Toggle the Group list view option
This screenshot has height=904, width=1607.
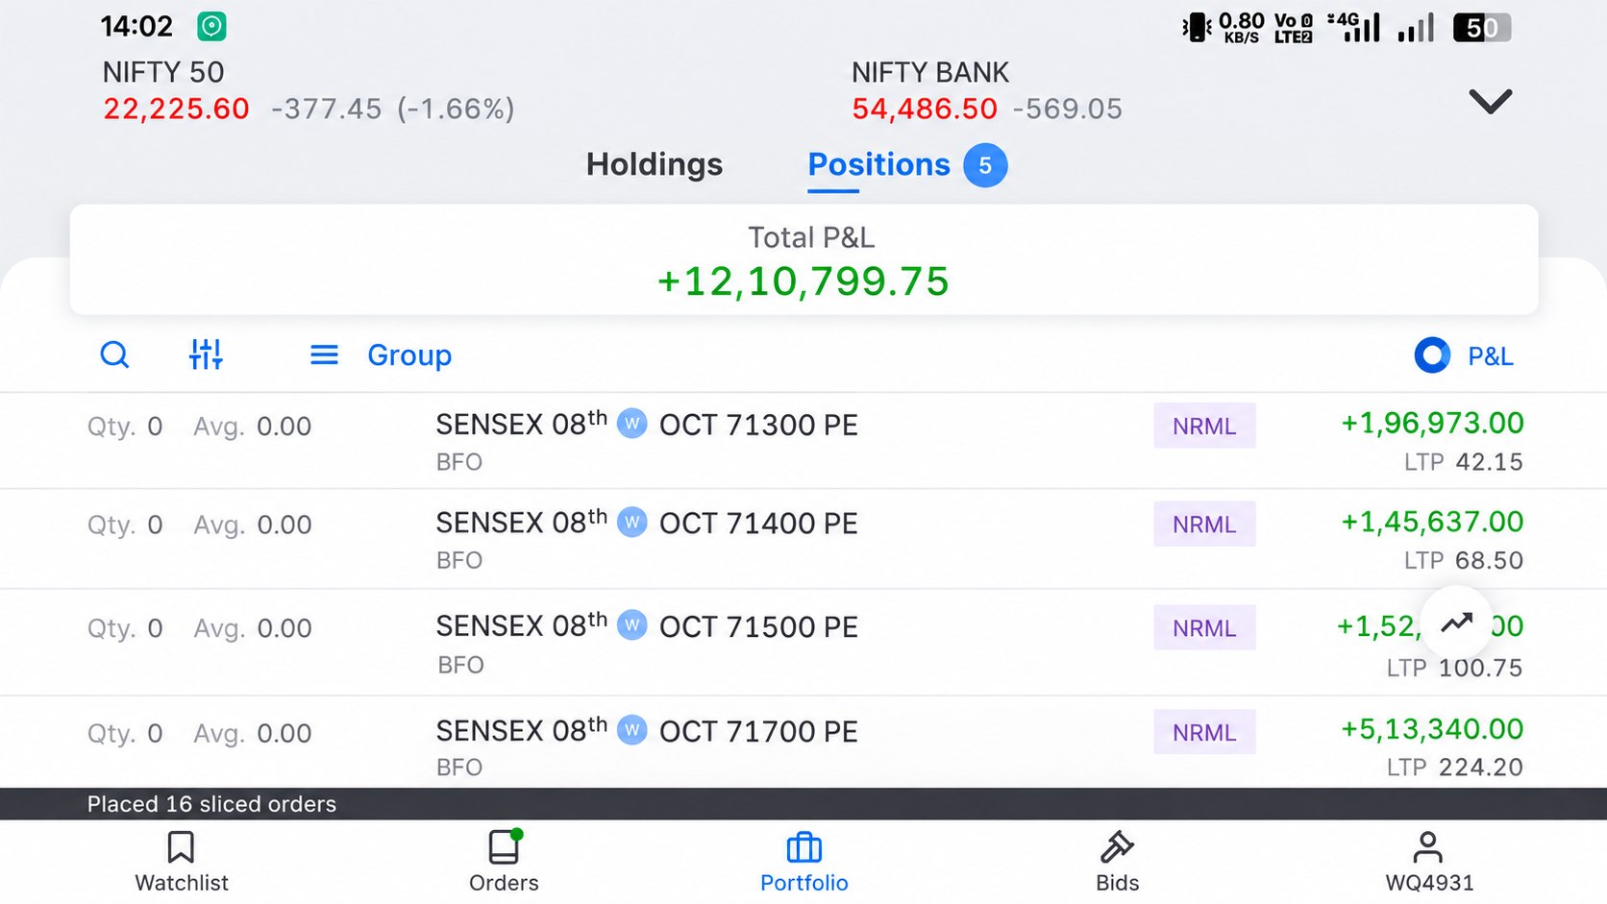[381, 355]
